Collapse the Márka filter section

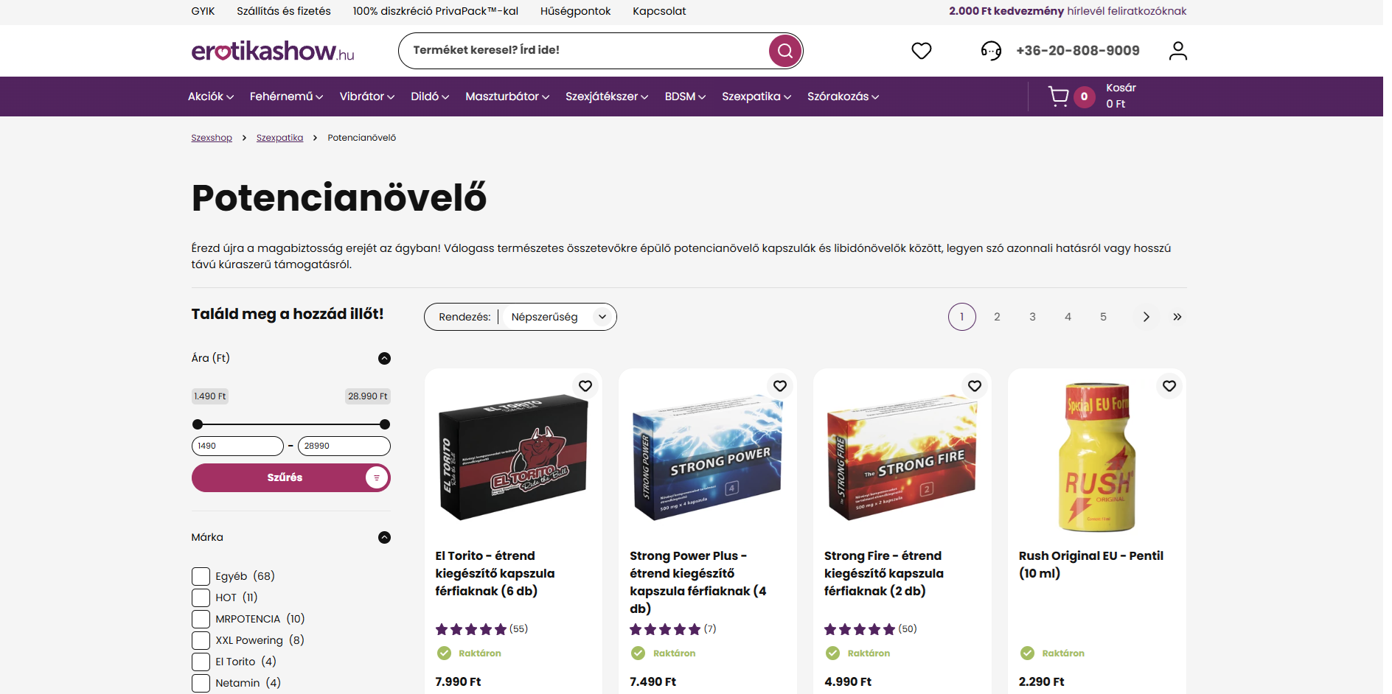384,538
